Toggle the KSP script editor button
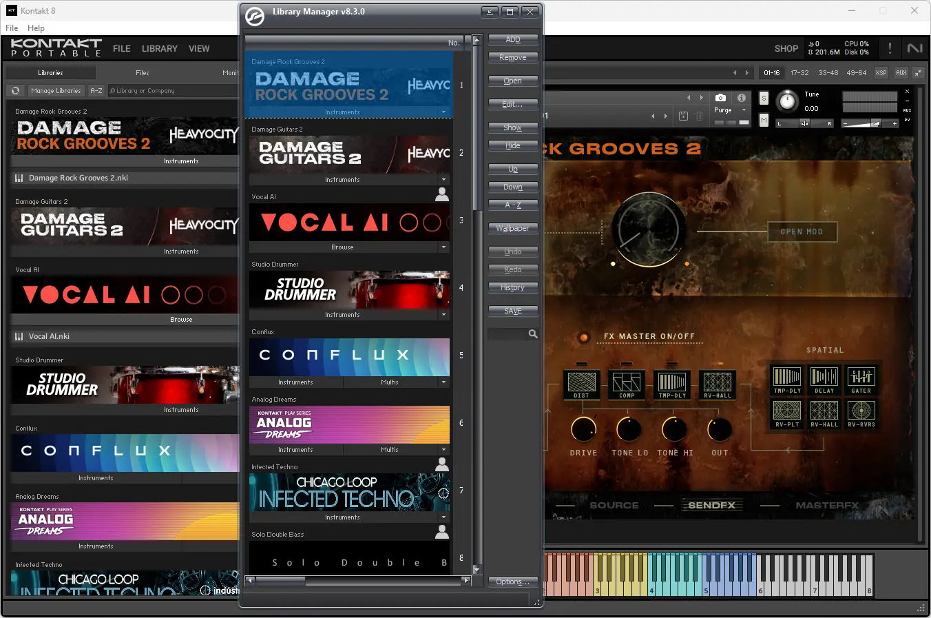931x618 pixels. click(x=881, y=72)
